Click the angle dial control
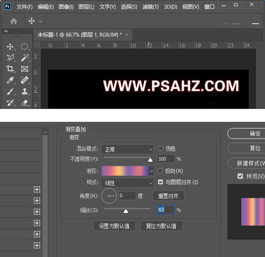This screenshot has width=265, height=257. click(x=109, y=196)
